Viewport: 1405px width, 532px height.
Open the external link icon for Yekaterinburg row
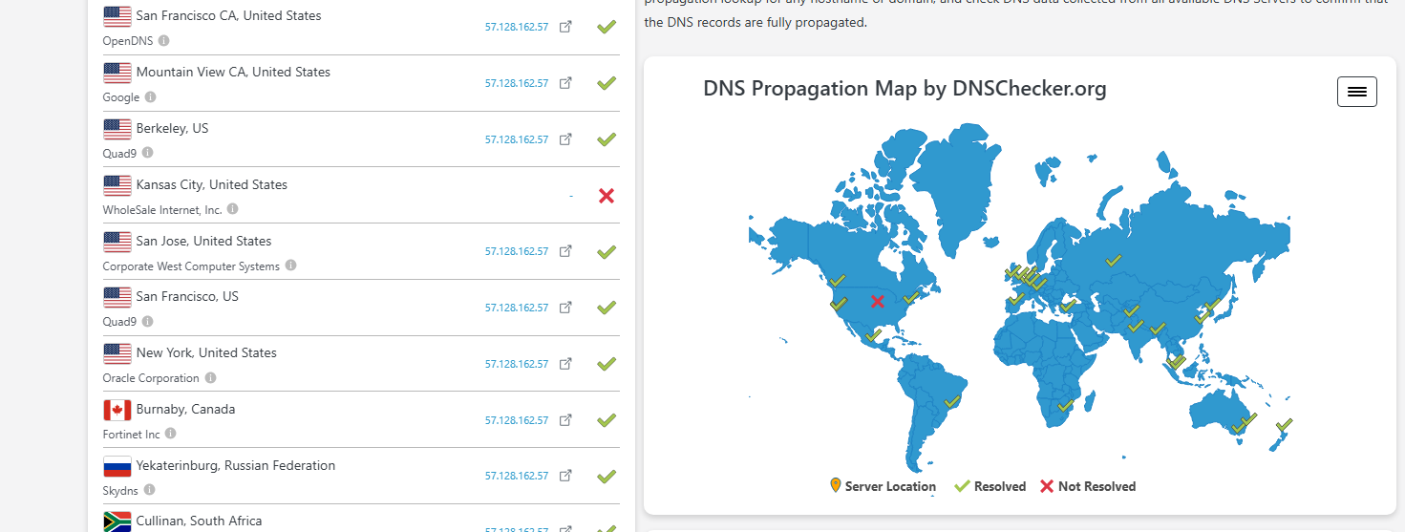(565, 476)
